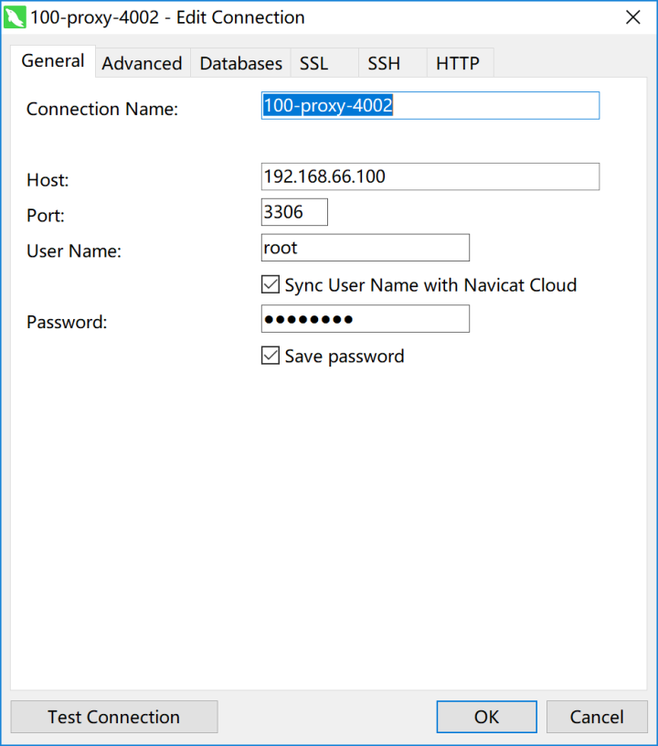Click the Connection Name input field

430,106
